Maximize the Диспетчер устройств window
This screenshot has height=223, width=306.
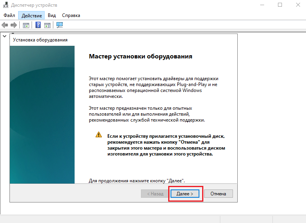(x=280, y=5)
